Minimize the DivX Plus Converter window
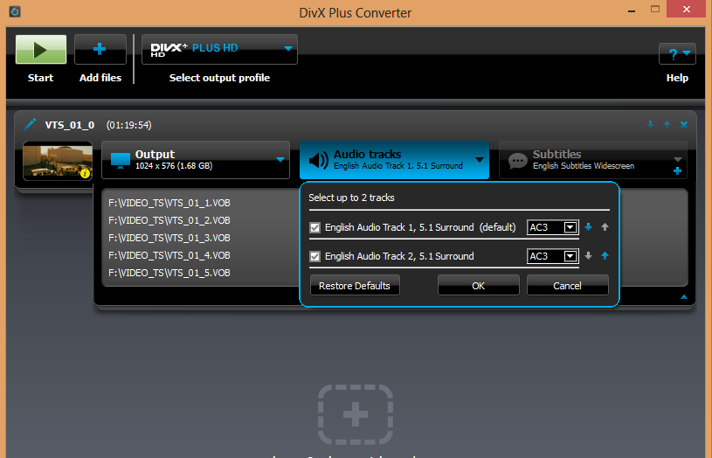Screen dimensions: 712x458 632,10
